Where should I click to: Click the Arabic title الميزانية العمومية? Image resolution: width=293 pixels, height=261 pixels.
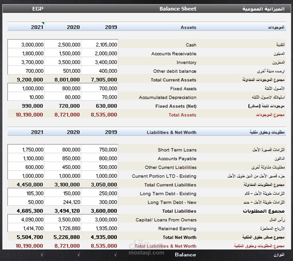pyautogui.click(x=264, y=9)
